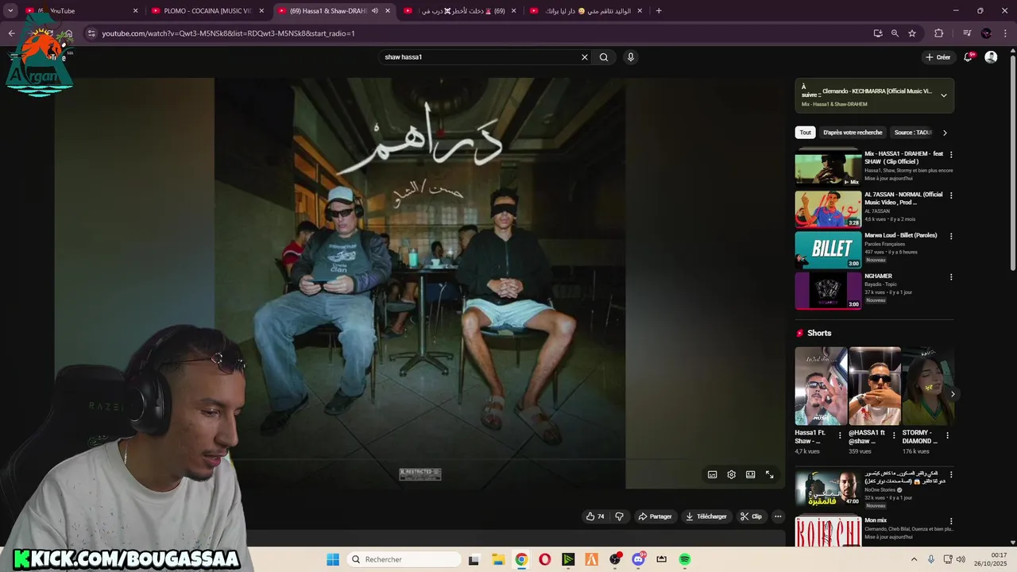The height and width of the screenshot is (572, 1017).
Task: Open options for Hassa1 Ft. Shaw short
Action: coord(840,435)
